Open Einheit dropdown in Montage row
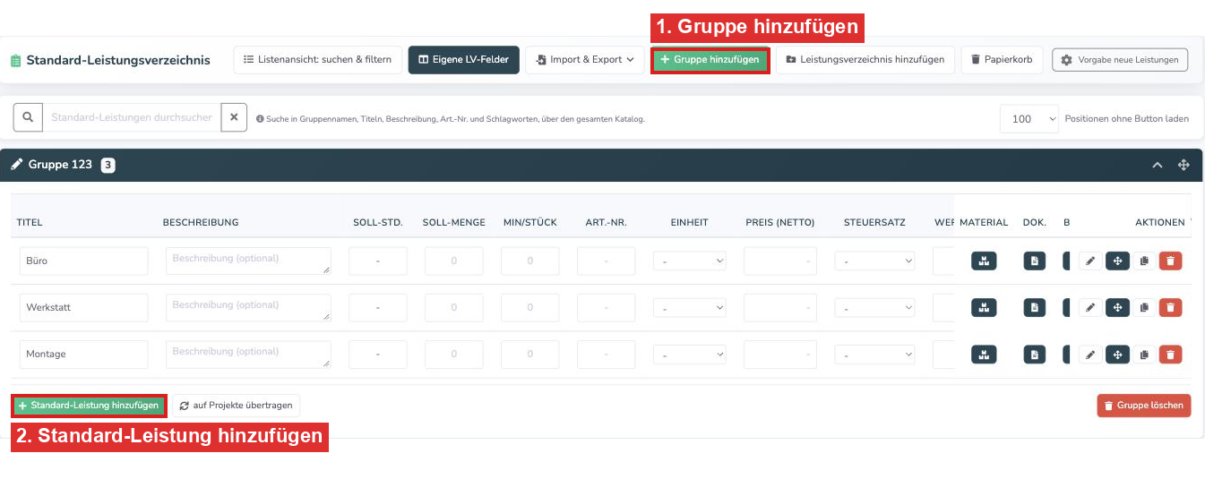 (x=689, y=354)
